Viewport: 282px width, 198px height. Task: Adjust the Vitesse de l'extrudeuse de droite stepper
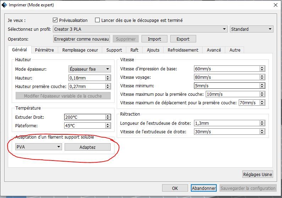point(262,132)
